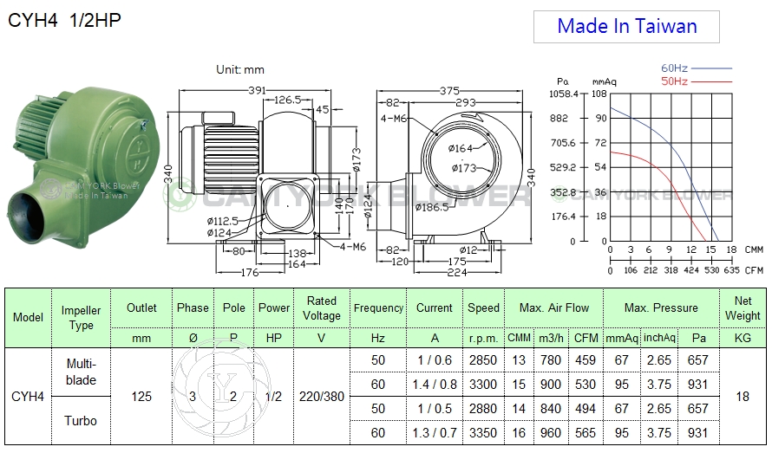Click the 'Rated Voltage' column header
The width and height of the screenshot is (772, 453).
[322, 307]
